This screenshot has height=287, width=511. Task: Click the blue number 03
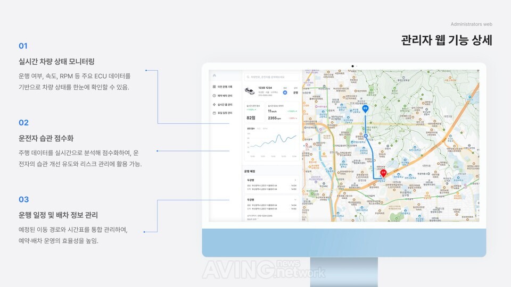coord(23,199)
